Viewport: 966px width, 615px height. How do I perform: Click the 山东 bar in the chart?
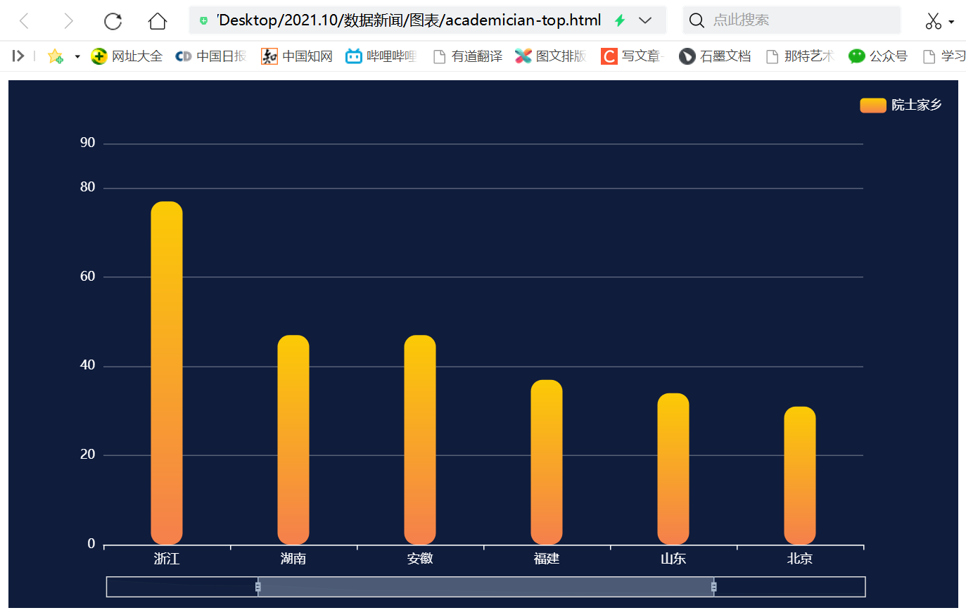coord(673,469)
